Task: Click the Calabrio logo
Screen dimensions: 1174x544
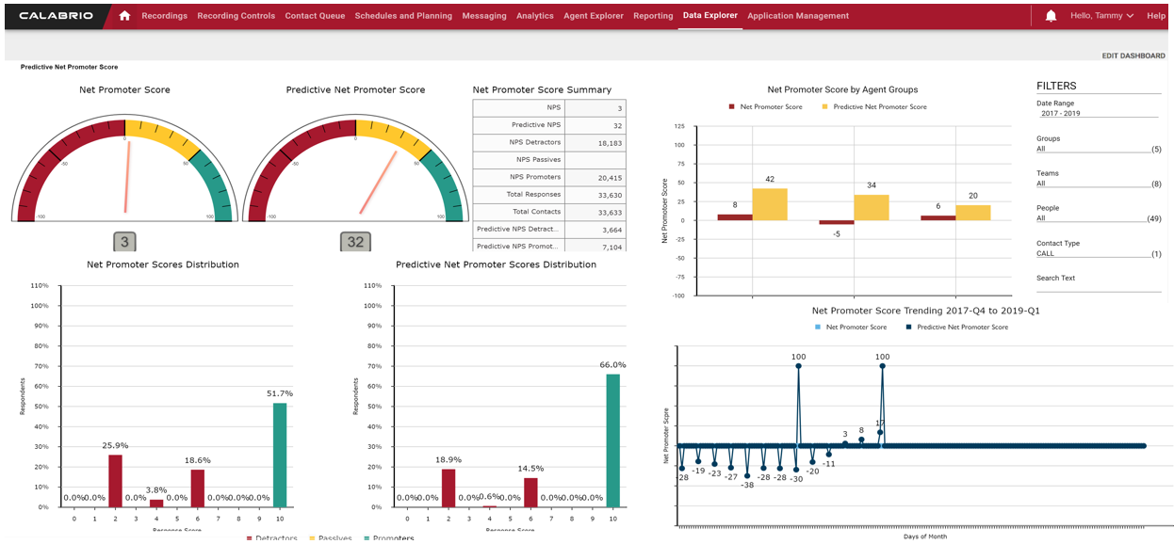Action: [56, 16]
